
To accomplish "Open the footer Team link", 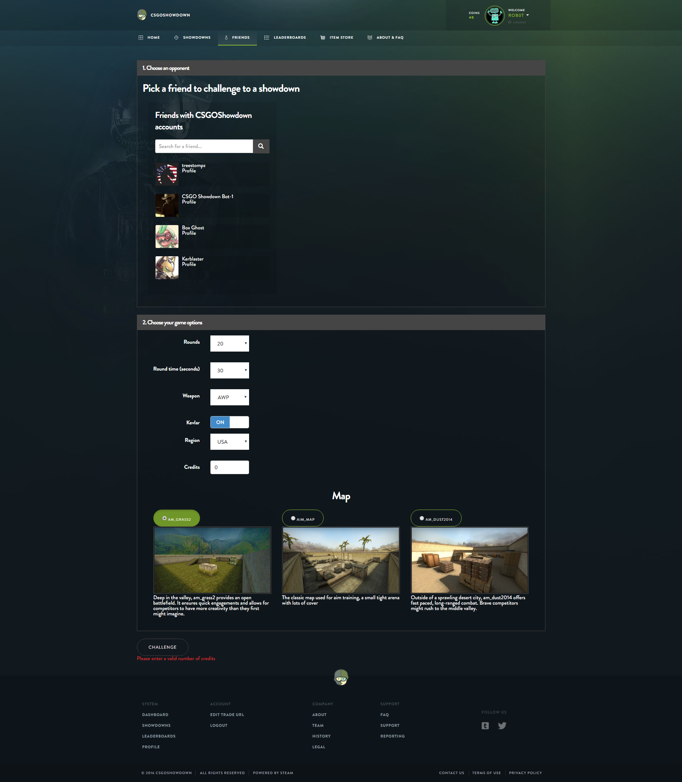I will (x=318, y=725).
